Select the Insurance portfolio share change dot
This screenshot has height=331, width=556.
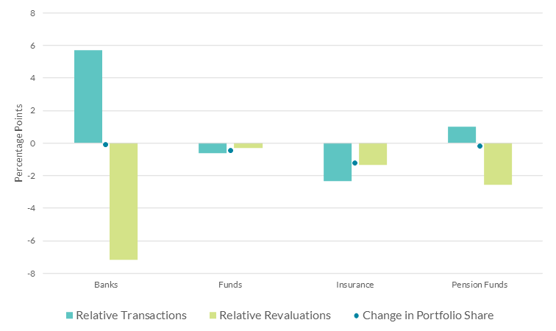(354, 163)
